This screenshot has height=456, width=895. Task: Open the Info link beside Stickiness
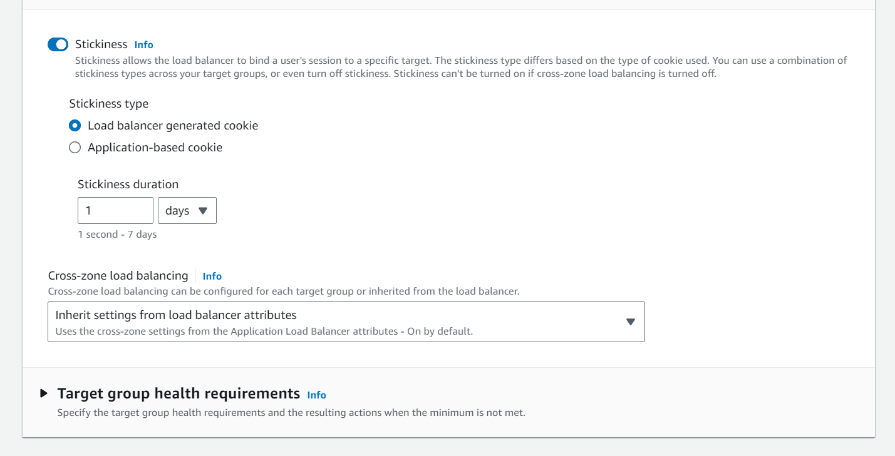coord(143,45)
